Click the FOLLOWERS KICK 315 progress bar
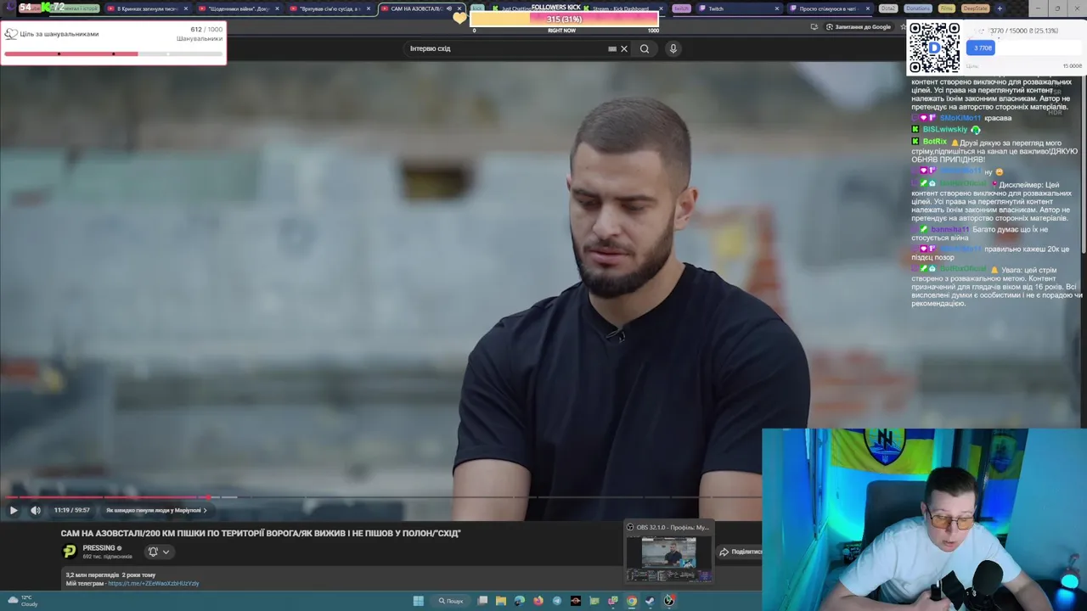The image size is (1087, 611). click(564, 19)
